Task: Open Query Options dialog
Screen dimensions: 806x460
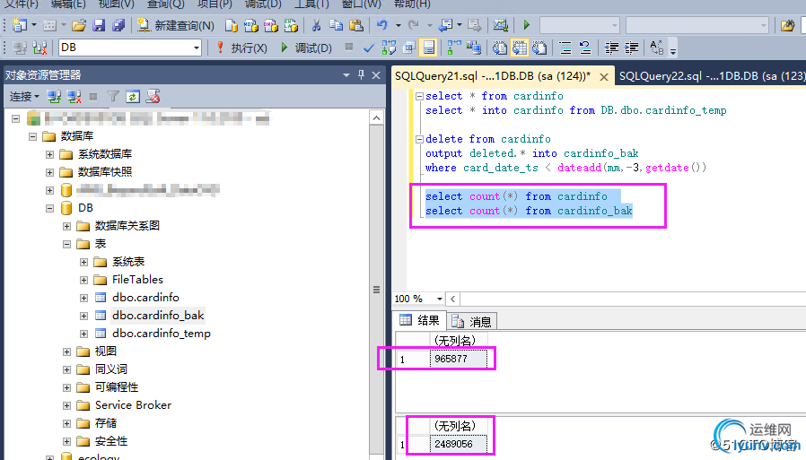Action: [x=408, y=48]
